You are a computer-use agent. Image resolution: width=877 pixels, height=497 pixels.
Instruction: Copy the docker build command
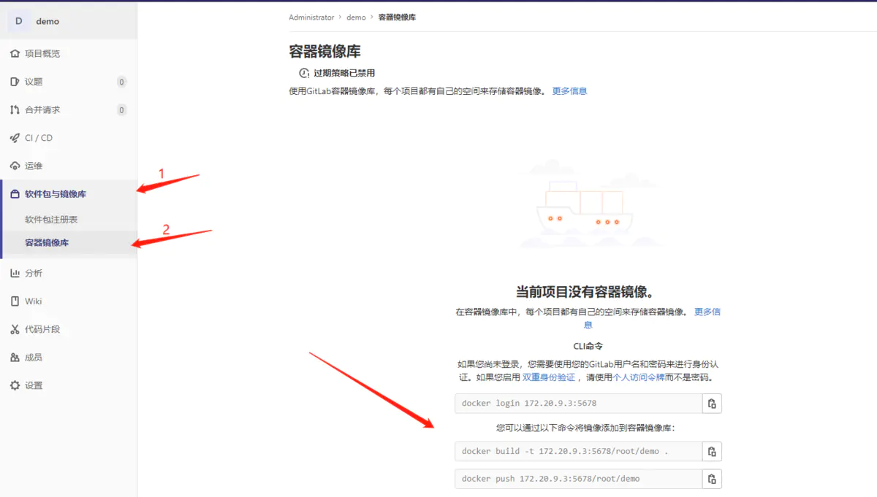coord(712,452)
